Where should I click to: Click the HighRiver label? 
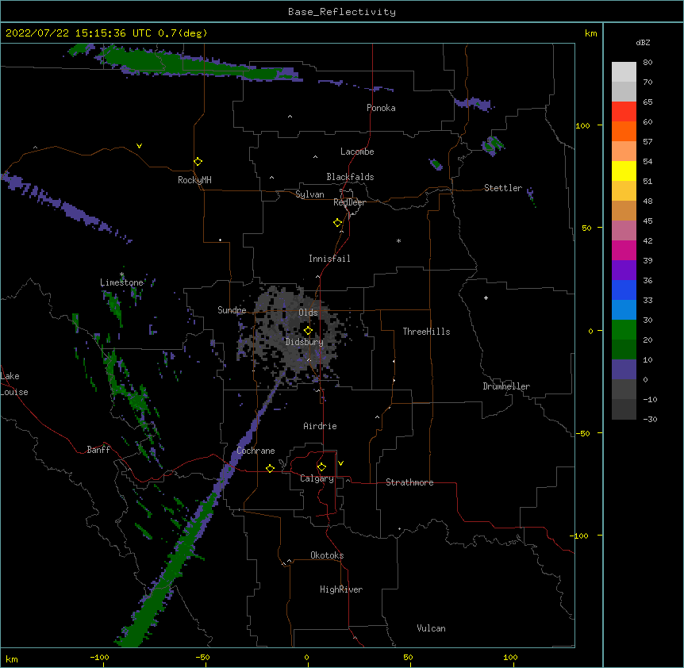point(341,589)
